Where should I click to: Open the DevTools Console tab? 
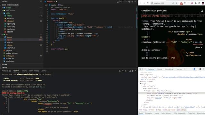[x=159, y=69]
